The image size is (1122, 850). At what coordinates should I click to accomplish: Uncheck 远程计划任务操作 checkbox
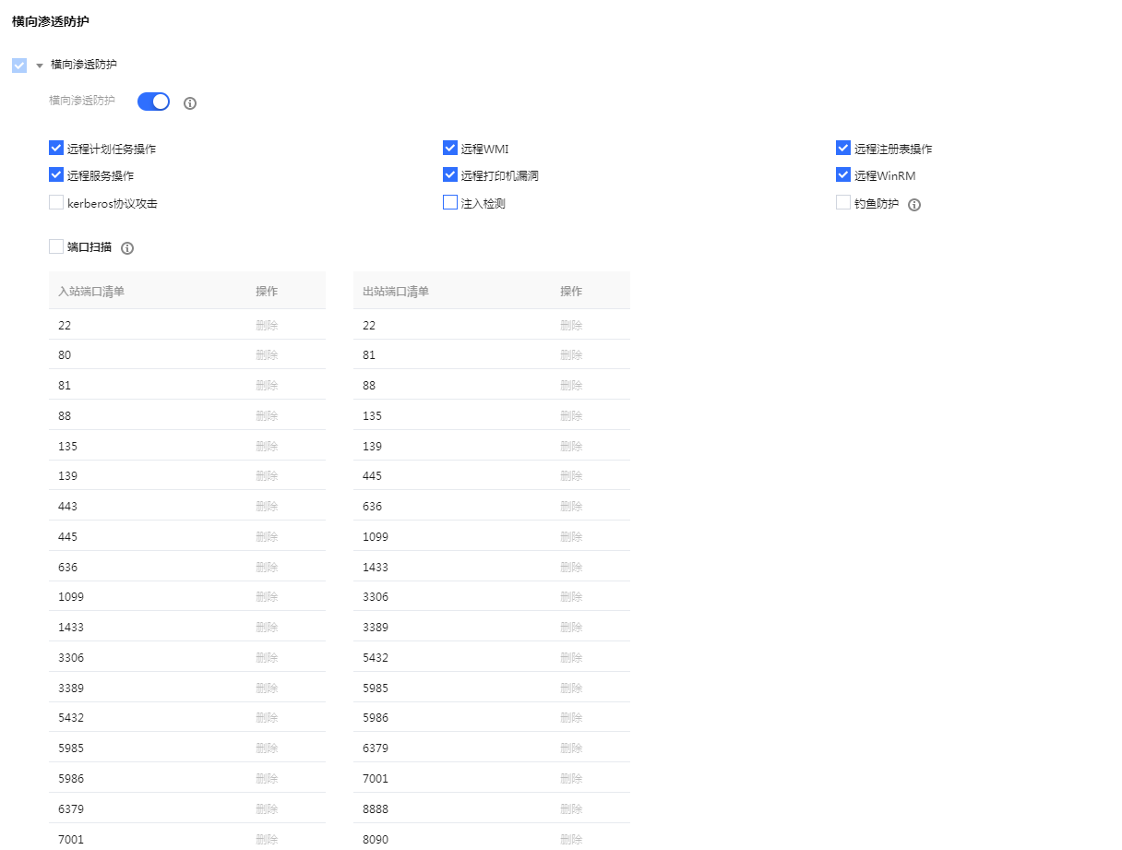click(x=56, y=148)
